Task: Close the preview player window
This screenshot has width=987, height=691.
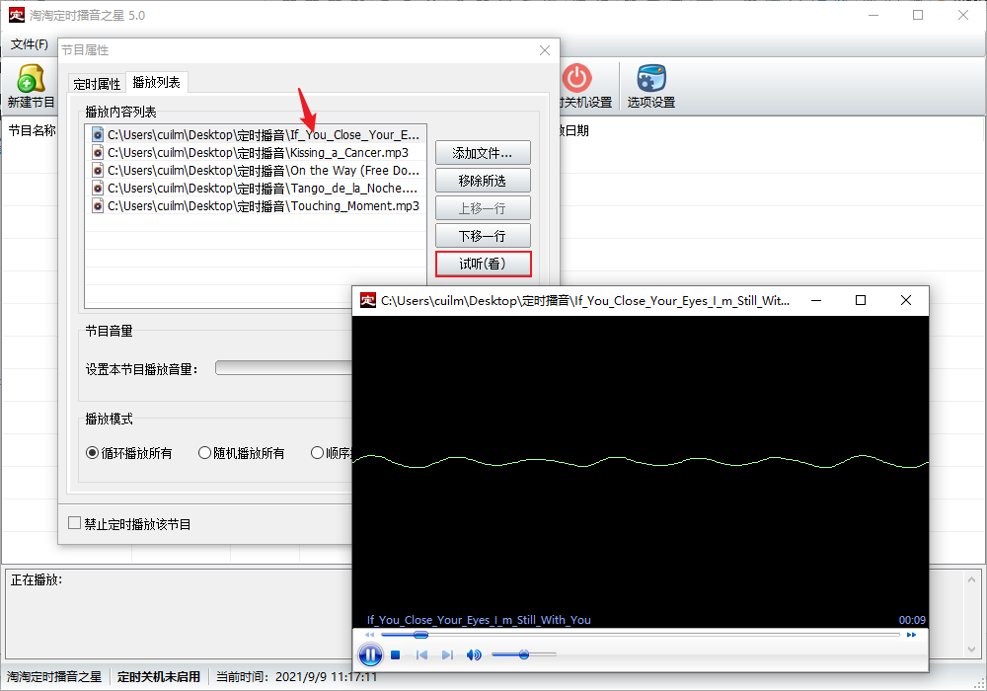Action: [906, 300]
